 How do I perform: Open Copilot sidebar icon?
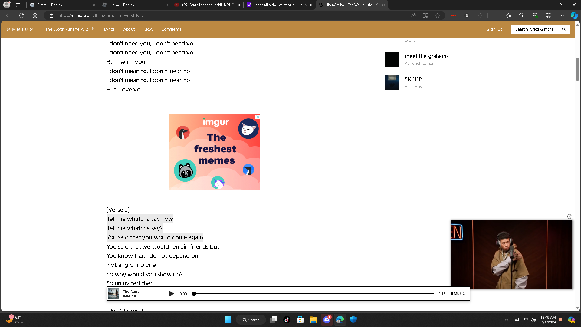point(574,15)
